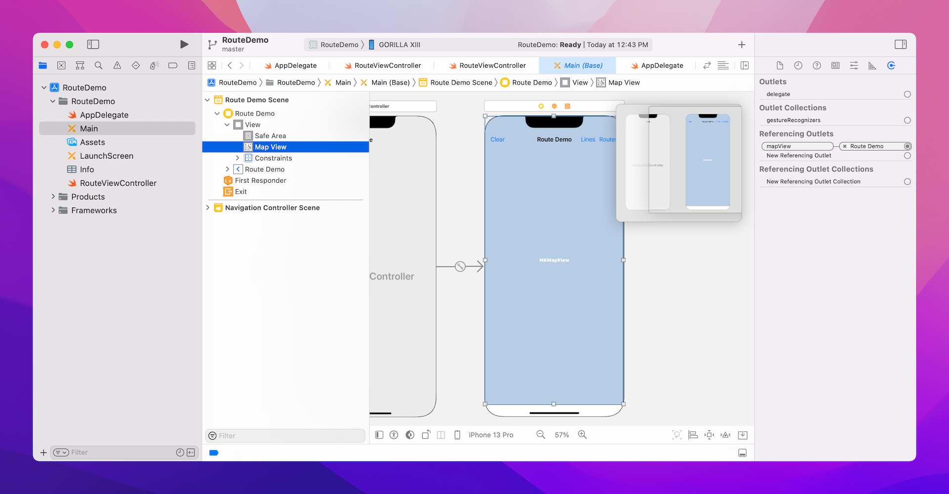Open the Find navigator search icon

(x=98, y=66)
